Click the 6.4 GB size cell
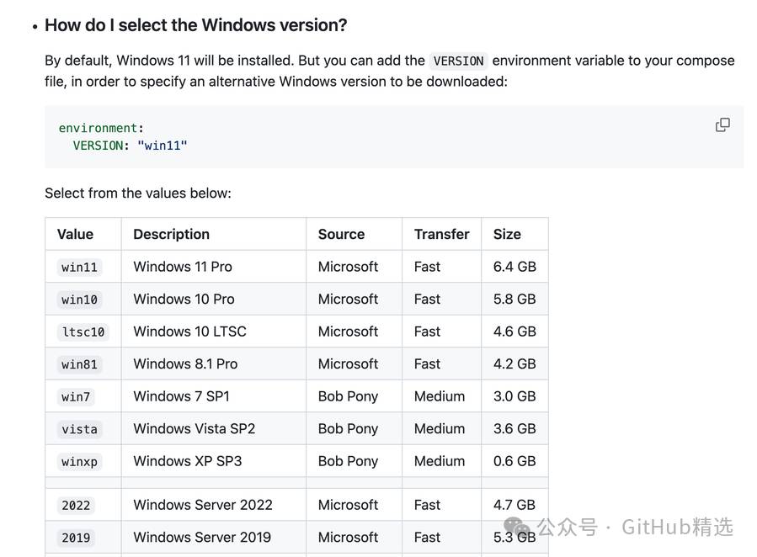 (514, 267)
